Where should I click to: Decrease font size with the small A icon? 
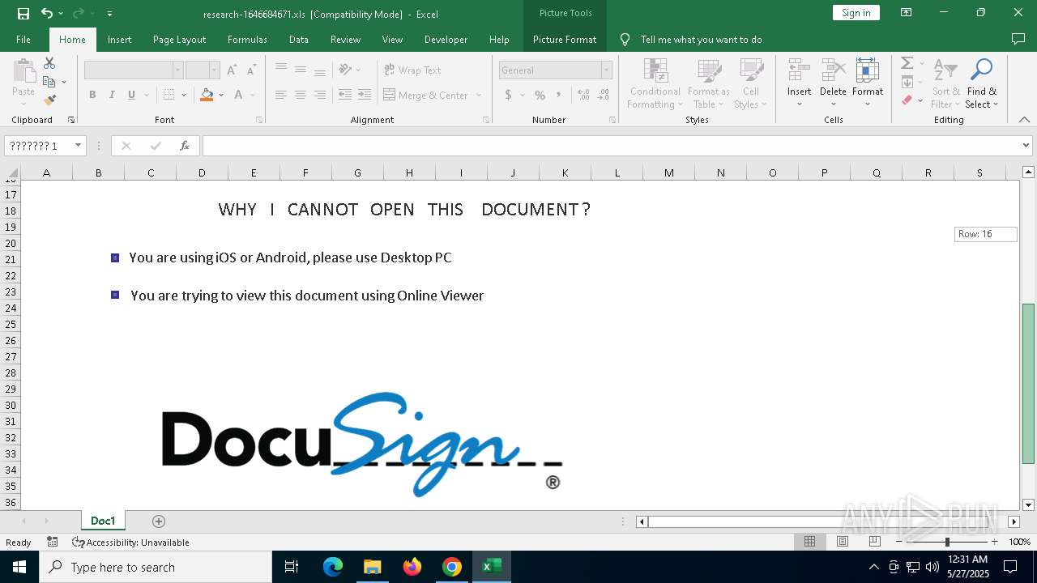pos(251,70)
